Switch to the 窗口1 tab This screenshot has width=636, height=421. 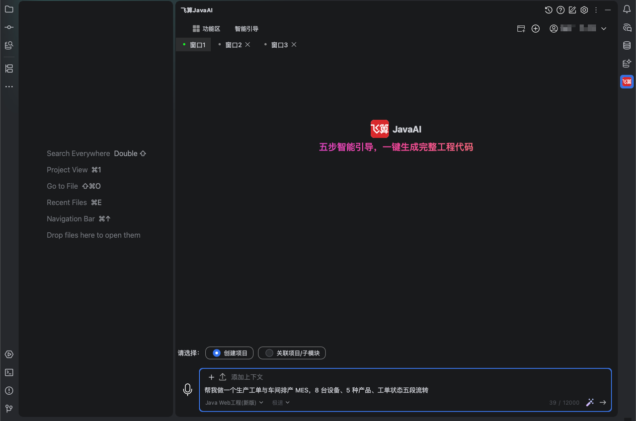pos(193,45)
